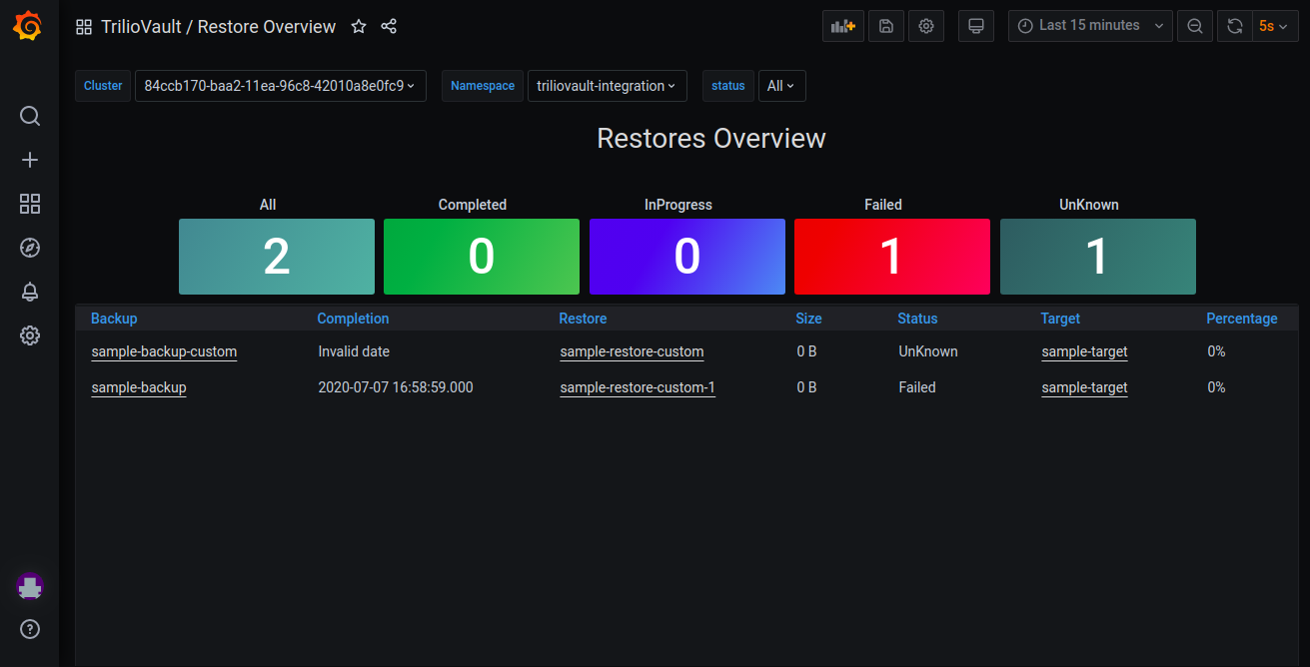Open the status All dropdown
1310x667 pixels.
[781, 86]
